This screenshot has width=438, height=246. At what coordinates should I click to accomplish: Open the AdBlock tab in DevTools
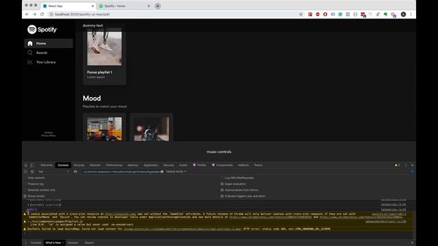(x=244, y=165)
